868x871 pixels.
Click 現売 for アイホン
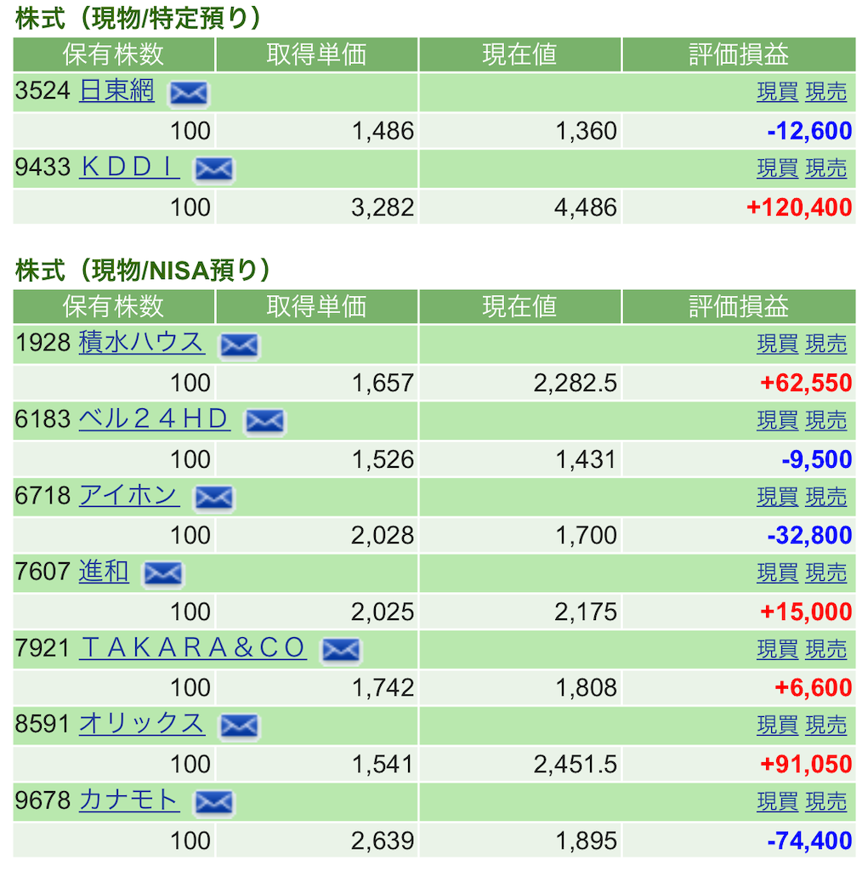(825, 497)
